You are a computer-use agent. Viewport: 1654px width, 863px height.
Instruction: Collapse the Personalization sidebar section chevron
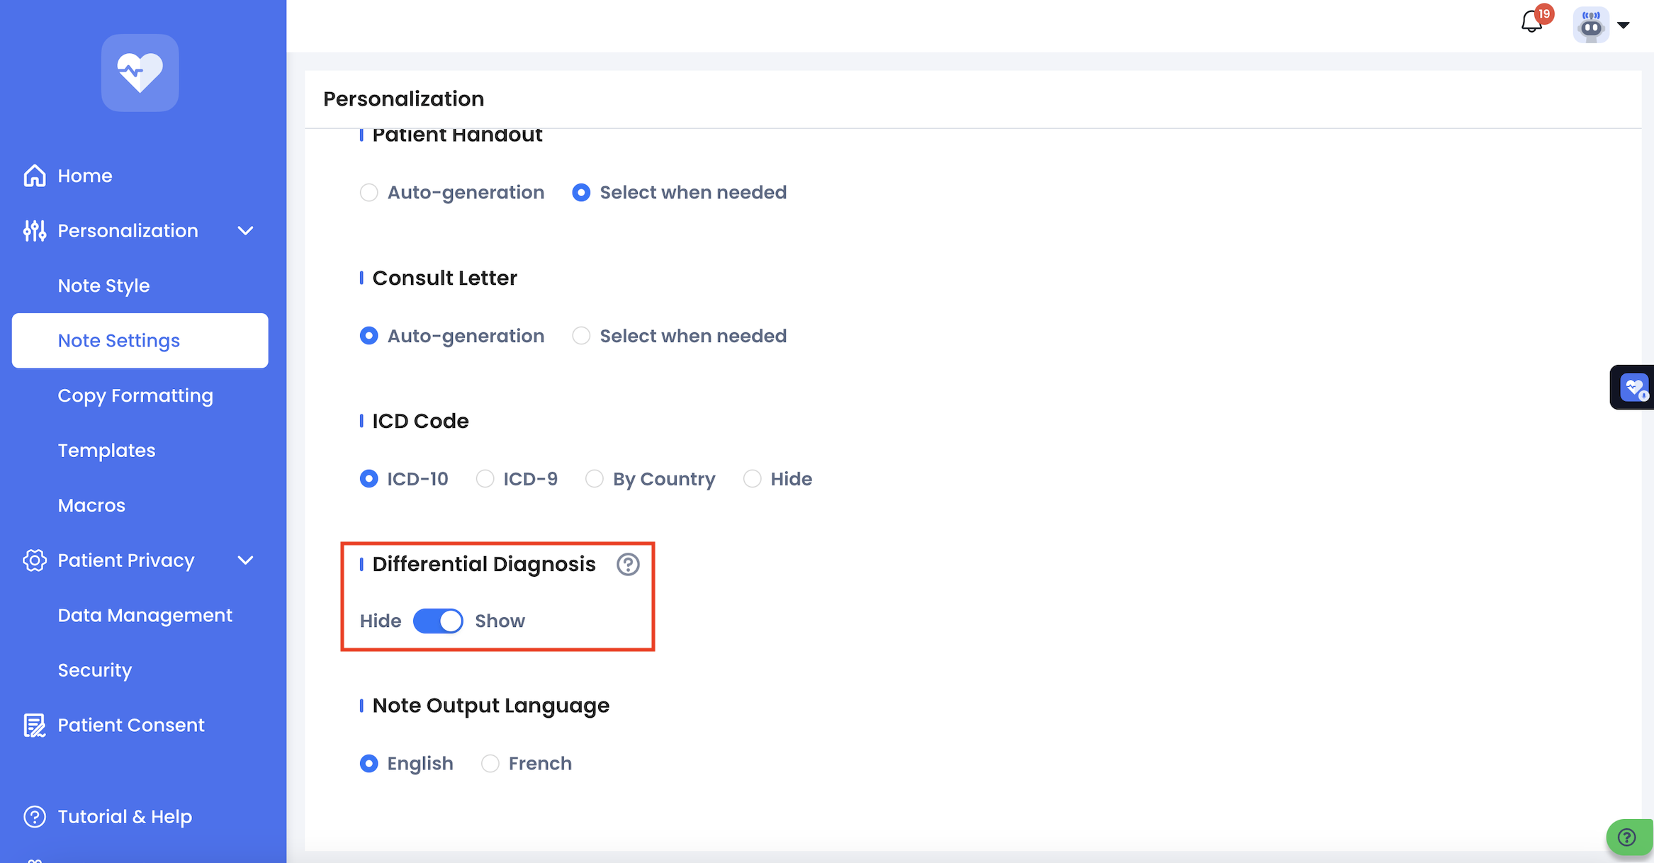pyautogui.click(x=245, y=231)
